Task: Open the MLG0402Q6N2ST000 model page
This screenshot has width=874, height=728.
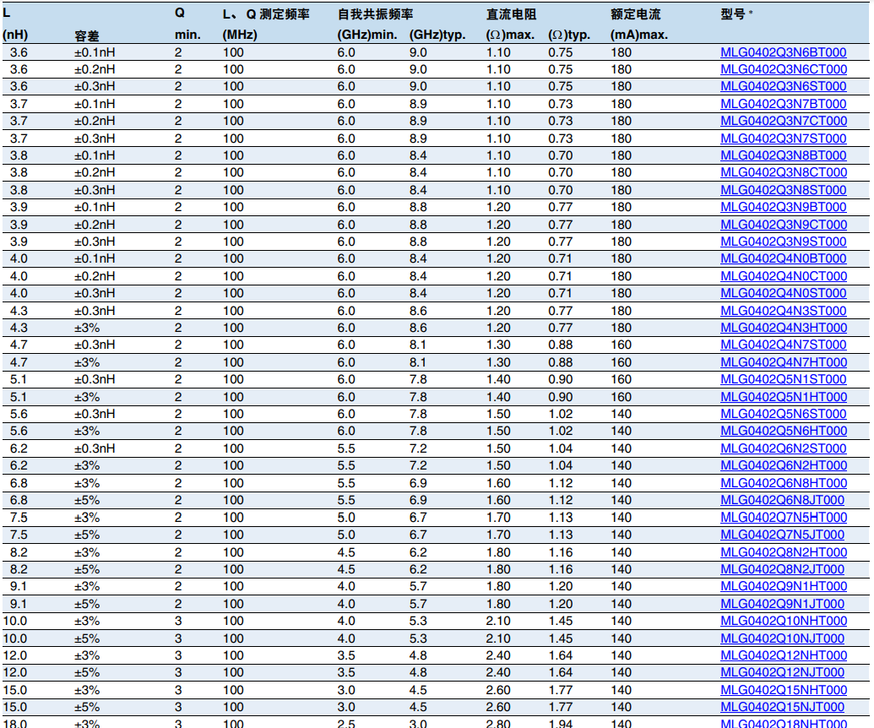Action: [x=783, y=448]
